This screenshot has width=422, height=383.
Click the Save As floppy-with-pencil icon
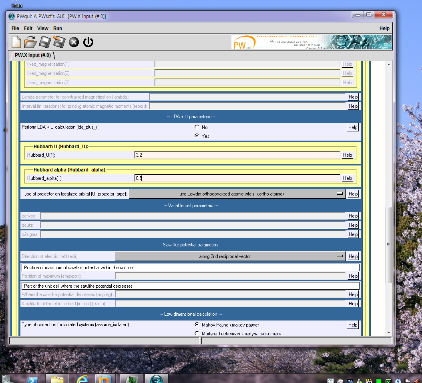[x=59, y=42]
